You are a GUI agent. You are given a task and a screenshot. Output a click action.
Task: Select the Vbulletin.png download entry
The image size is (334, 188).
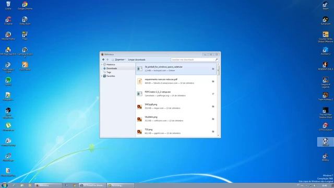click(176, 119)
